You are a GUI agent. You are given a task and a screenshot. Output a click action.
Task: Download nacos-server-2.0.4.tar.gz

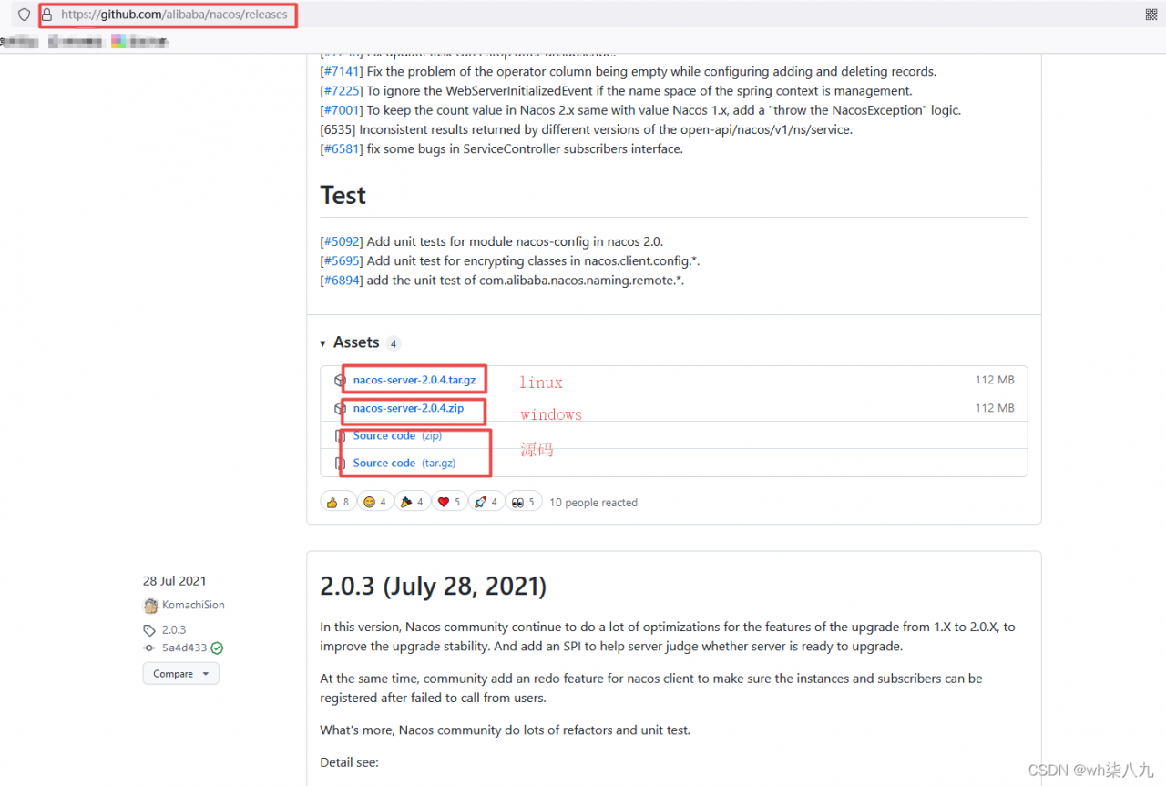point(414,380)
